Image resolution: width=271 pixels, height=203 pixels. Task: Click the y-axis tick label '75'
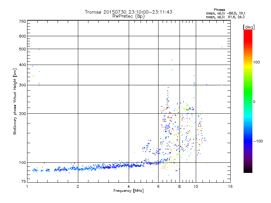24,181
